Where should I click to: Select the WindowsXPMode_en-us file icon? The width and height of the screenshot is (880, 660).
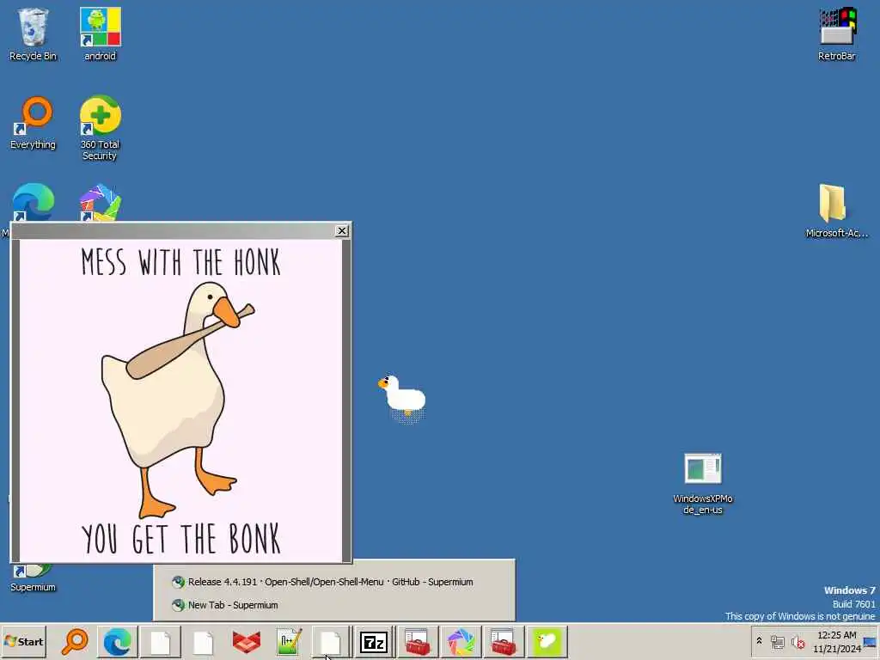[x=703, y=484]
